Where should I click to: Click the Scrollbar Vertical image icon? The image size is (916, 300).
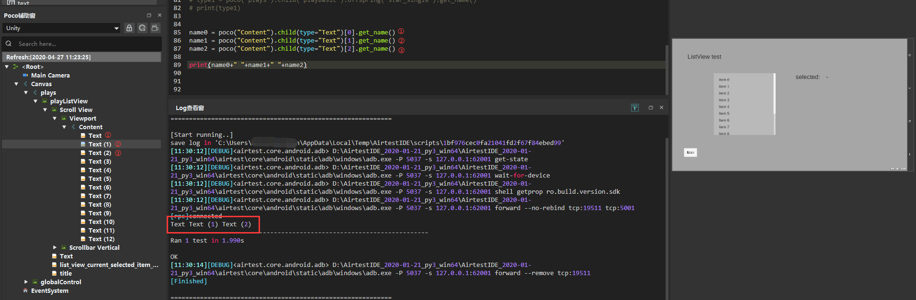point(64,248)
